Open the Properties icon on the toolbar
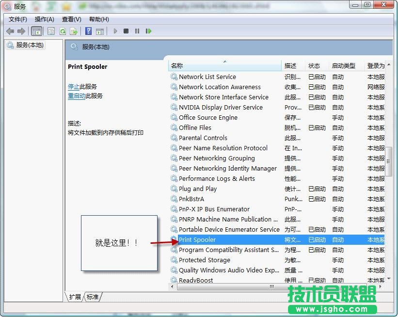 [51, 31]
